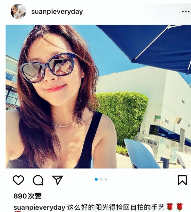Tap the heart like icon

[18, 180]
